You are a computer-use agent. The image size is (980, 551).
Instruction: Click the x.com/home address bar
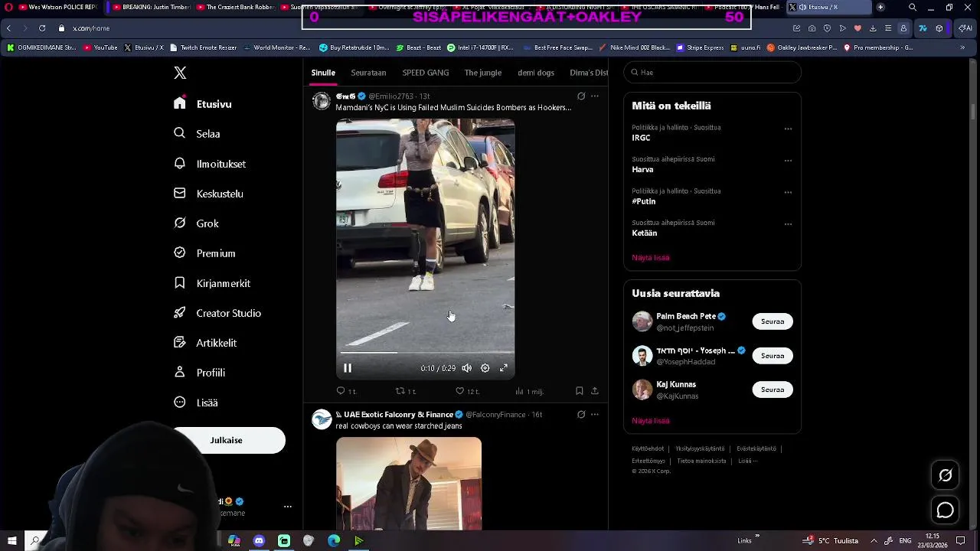click(91, 28)
